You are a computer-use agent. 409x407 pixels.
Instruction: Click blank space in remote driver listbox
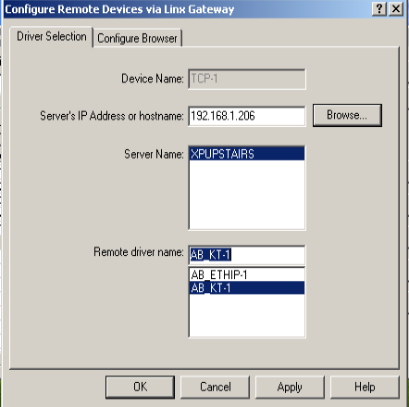click(247, 315)
